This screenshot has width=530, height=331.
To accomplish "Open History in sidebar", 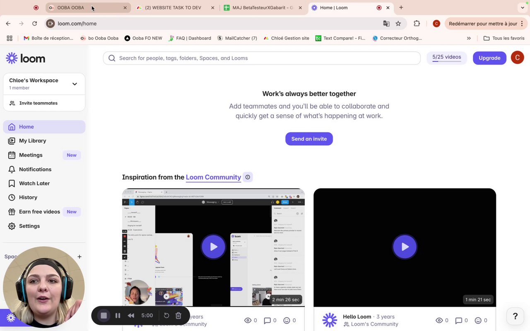I will pos(44,197).
